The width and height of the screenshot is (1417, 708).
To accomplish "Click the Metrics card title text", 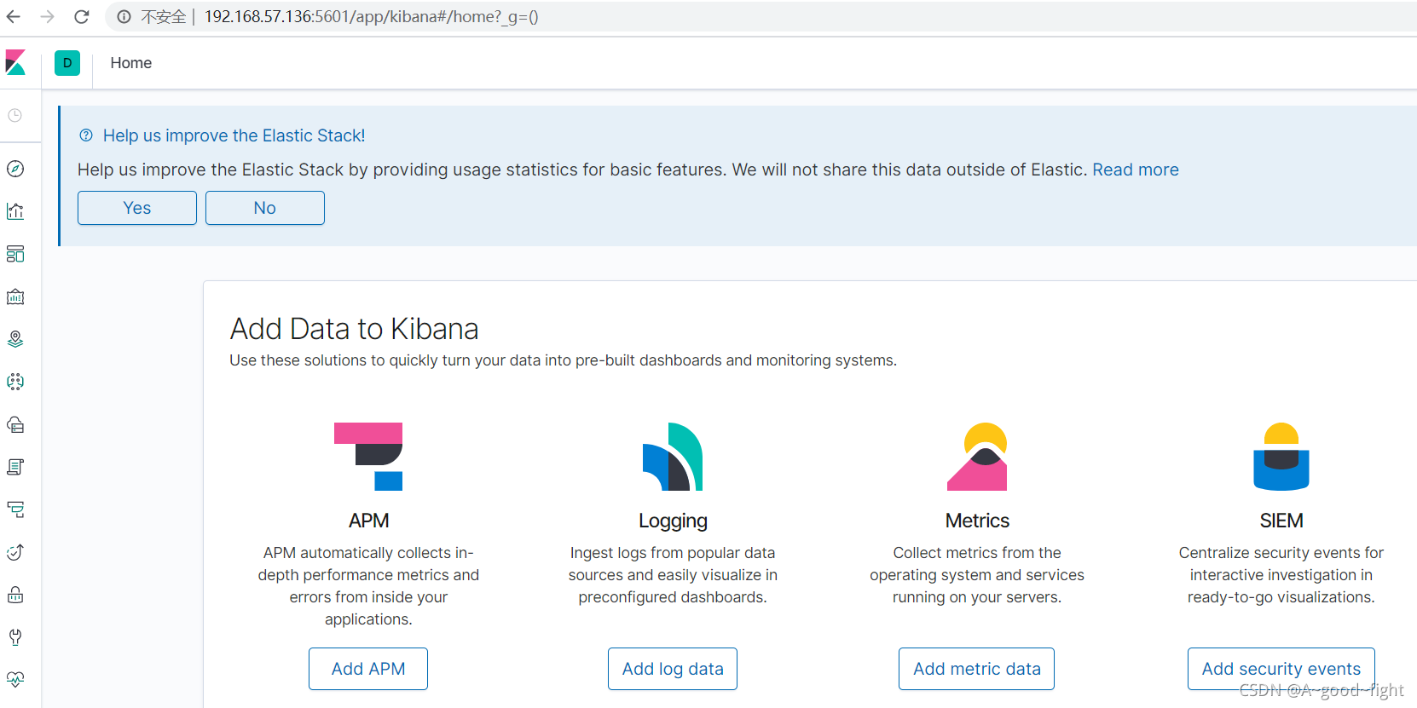I will point(977,521).
